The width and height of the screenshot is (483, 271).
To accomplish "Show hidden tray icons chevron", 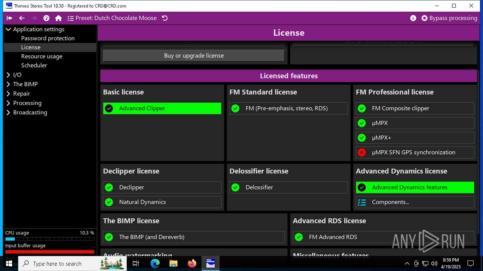I will click(407, 263).
